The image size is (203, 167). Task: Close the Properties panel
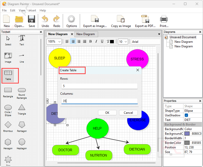point(200,101)
